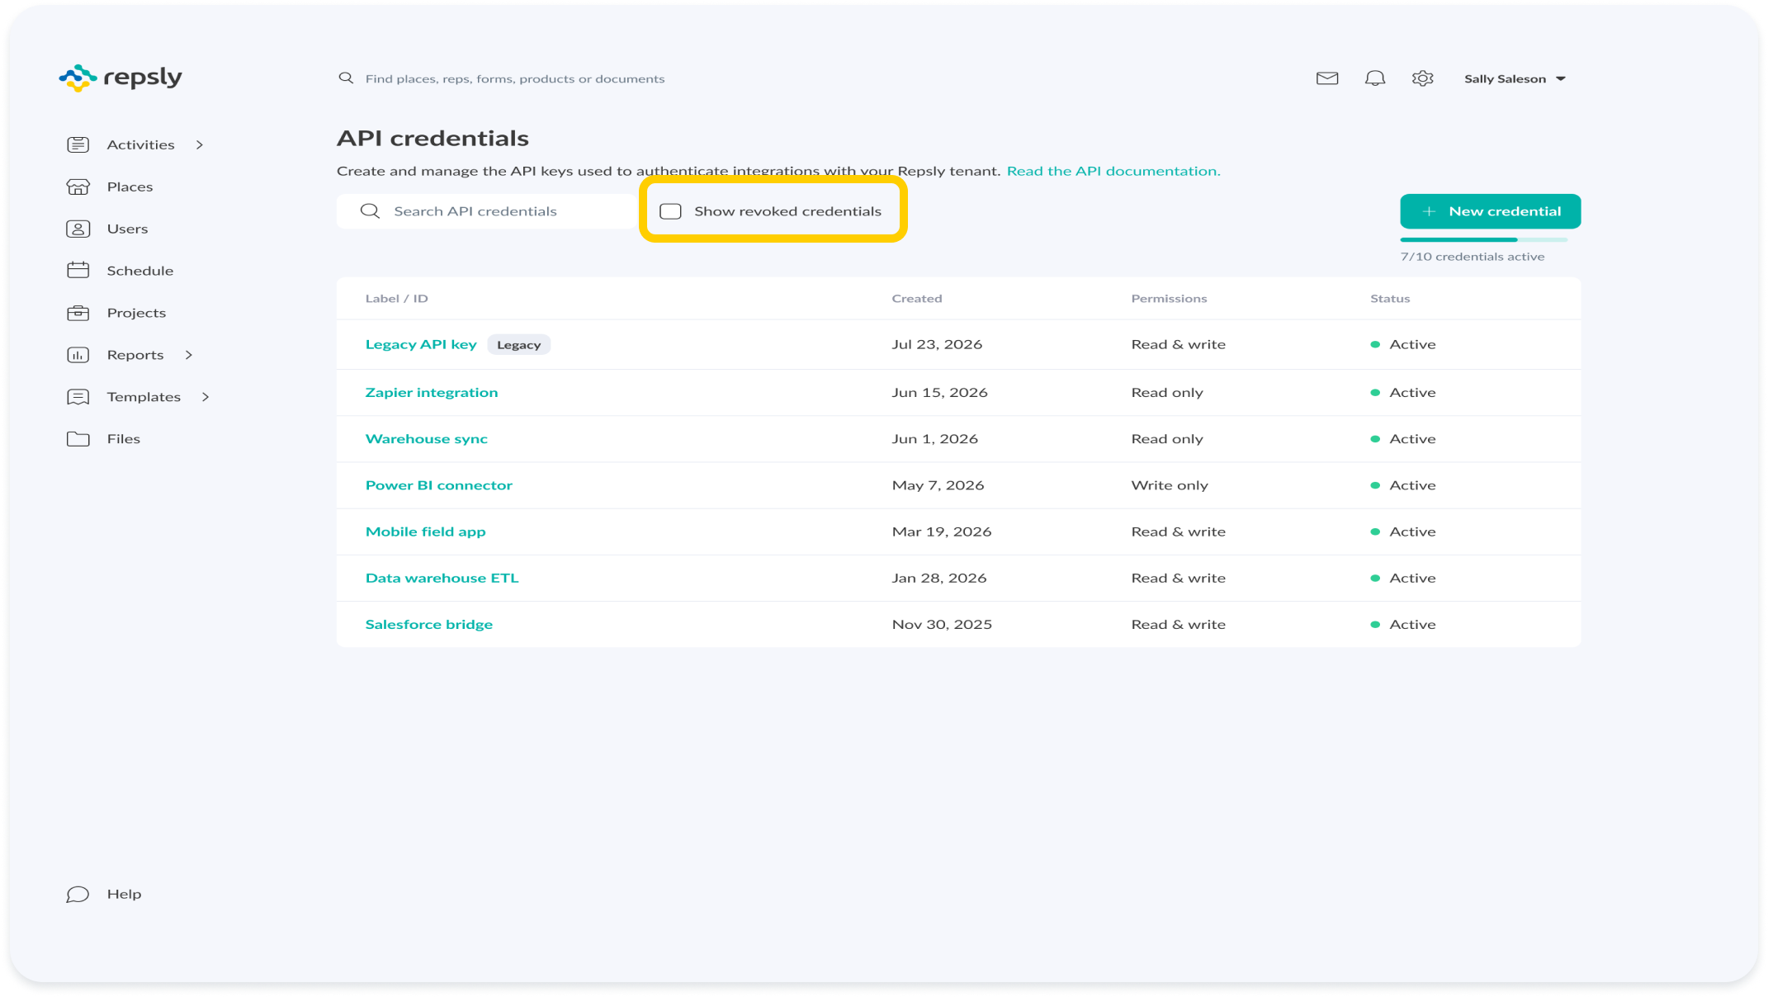Select Templates in the sidebar menu

pyautogui.click(x=144, y=397)
